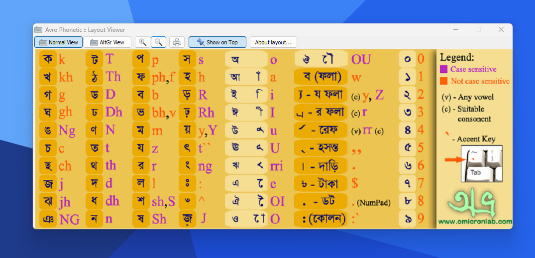Screen dimensions: 535x258
Task: Print the keyboard layout
Action: coord(177,42)
